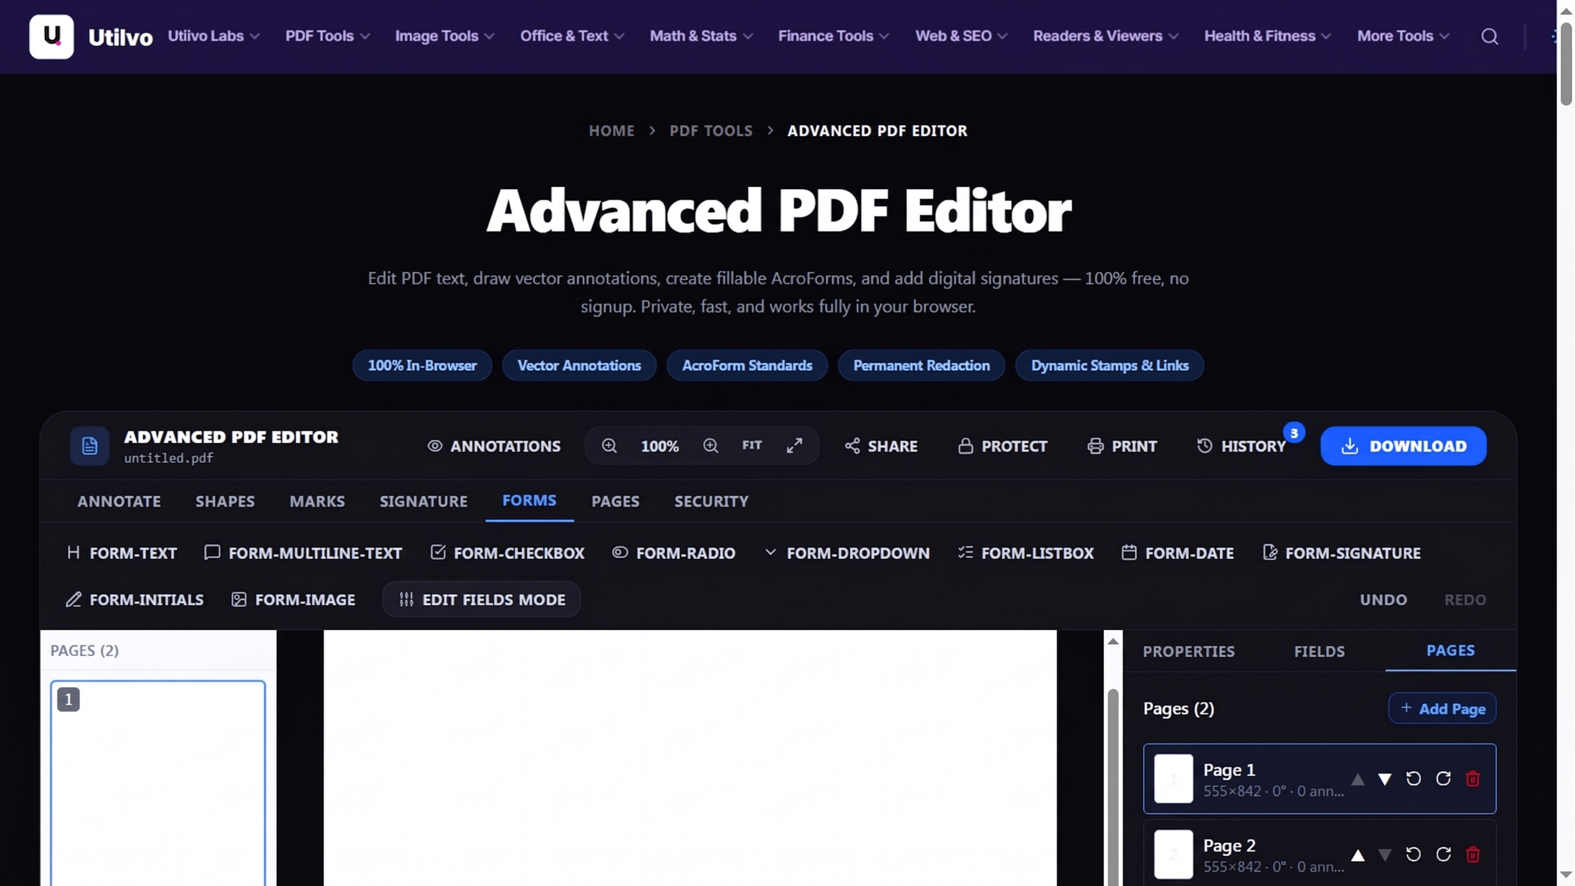Open the site search magnifier
This screenshot has width=1575, height=886.
pyautogui.click(x=1490, y=37)
